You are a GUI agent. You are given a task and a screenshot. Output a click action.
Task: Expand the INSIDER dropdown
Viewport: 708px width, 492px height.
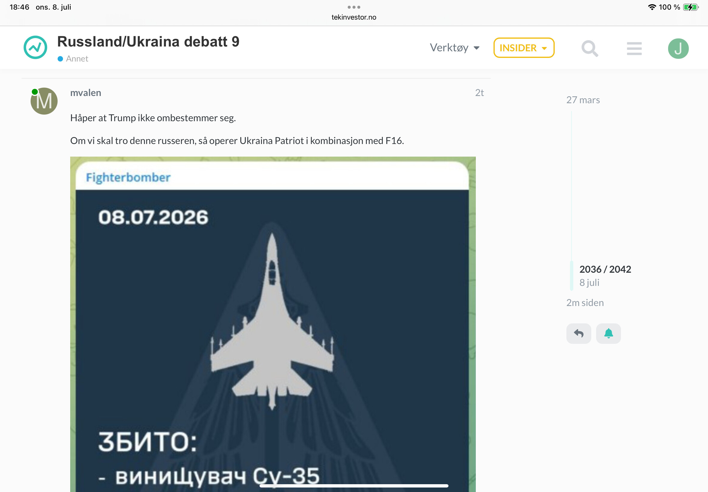pyautogui.click(x=524, y=48)
